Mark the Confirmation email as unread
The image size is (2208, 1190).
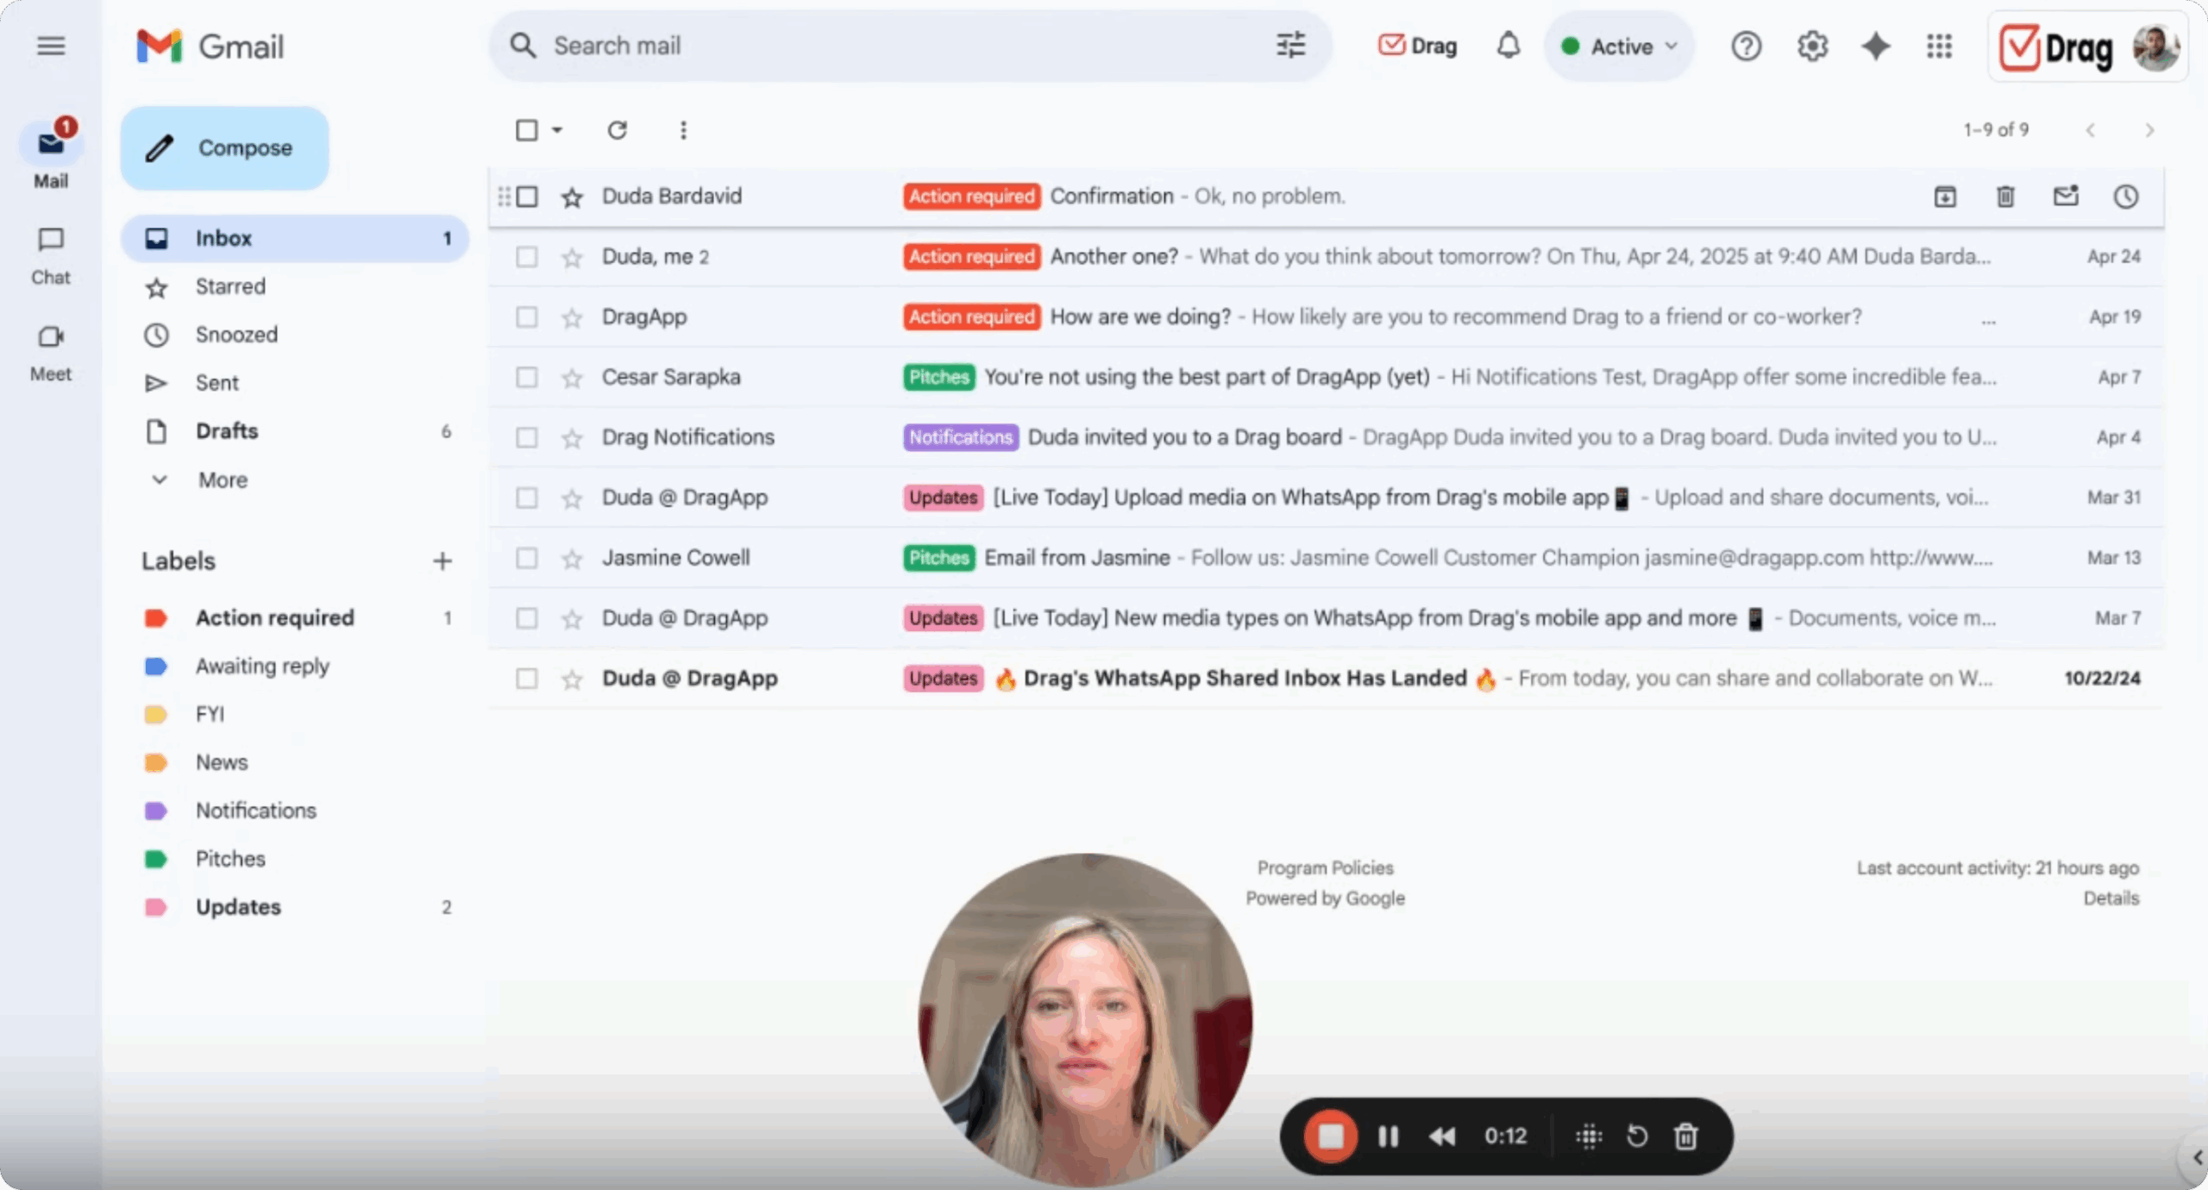(x=2066, y=197)
